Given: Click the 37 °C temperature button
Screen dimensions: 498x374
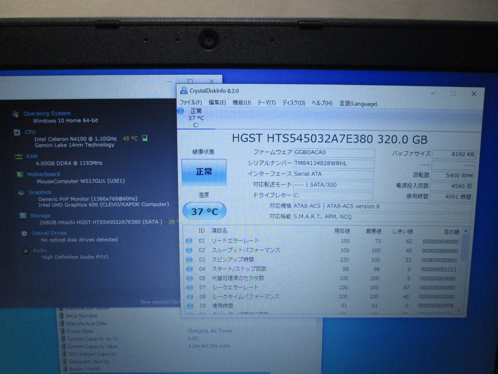Looking at the screenshot, I should 204,212.
